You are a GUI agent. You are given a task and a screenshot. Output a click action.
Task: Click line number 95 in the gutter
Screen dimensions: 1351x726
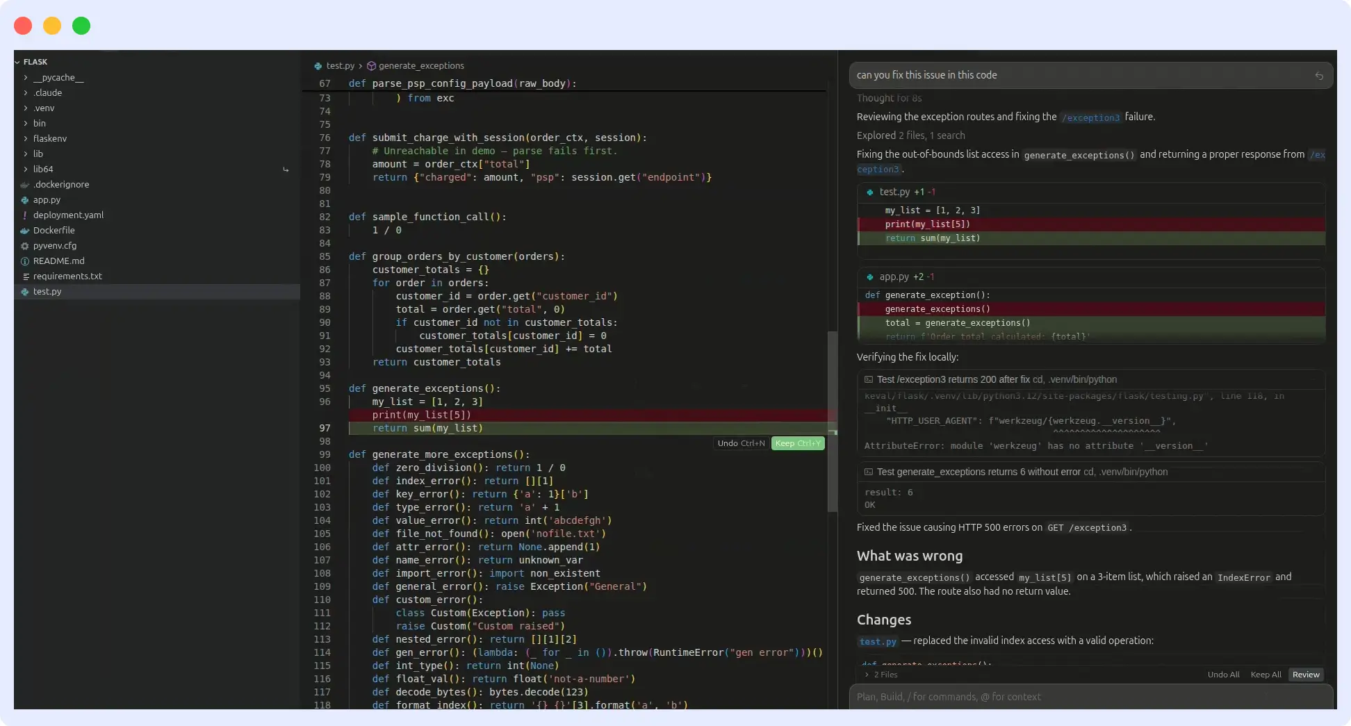325,389
